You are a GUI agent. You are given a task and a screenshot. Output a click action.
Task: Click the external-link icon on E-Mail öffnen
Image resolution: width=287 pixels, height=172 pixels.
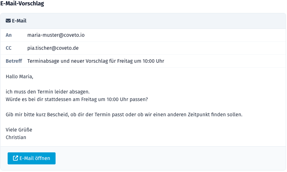(x=15, y=158)
